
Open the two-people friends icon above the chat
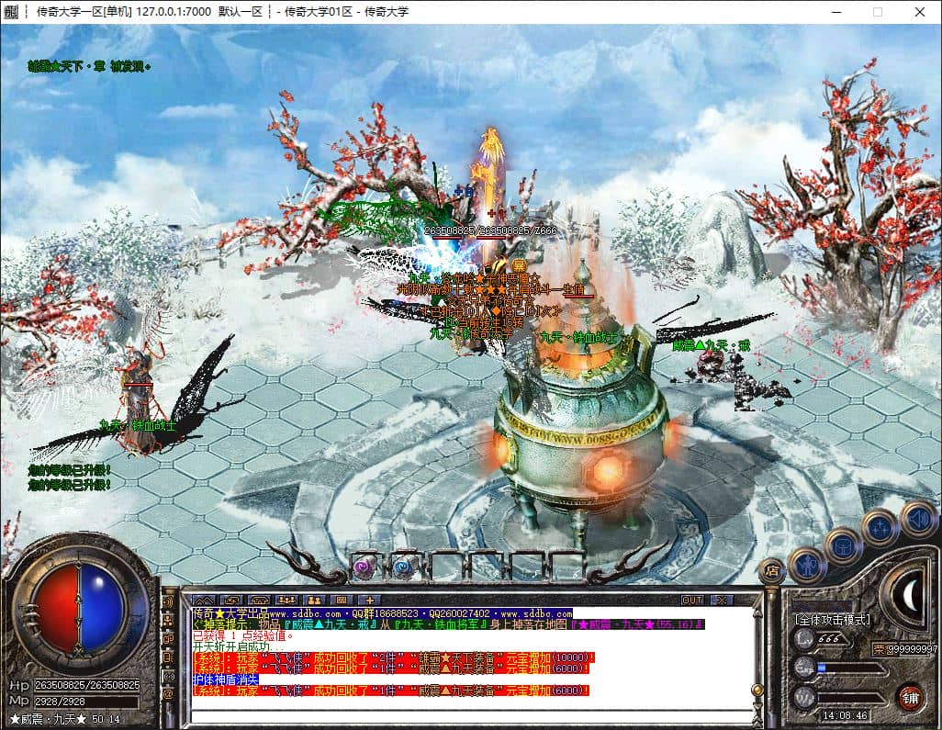tap(314, 600)
